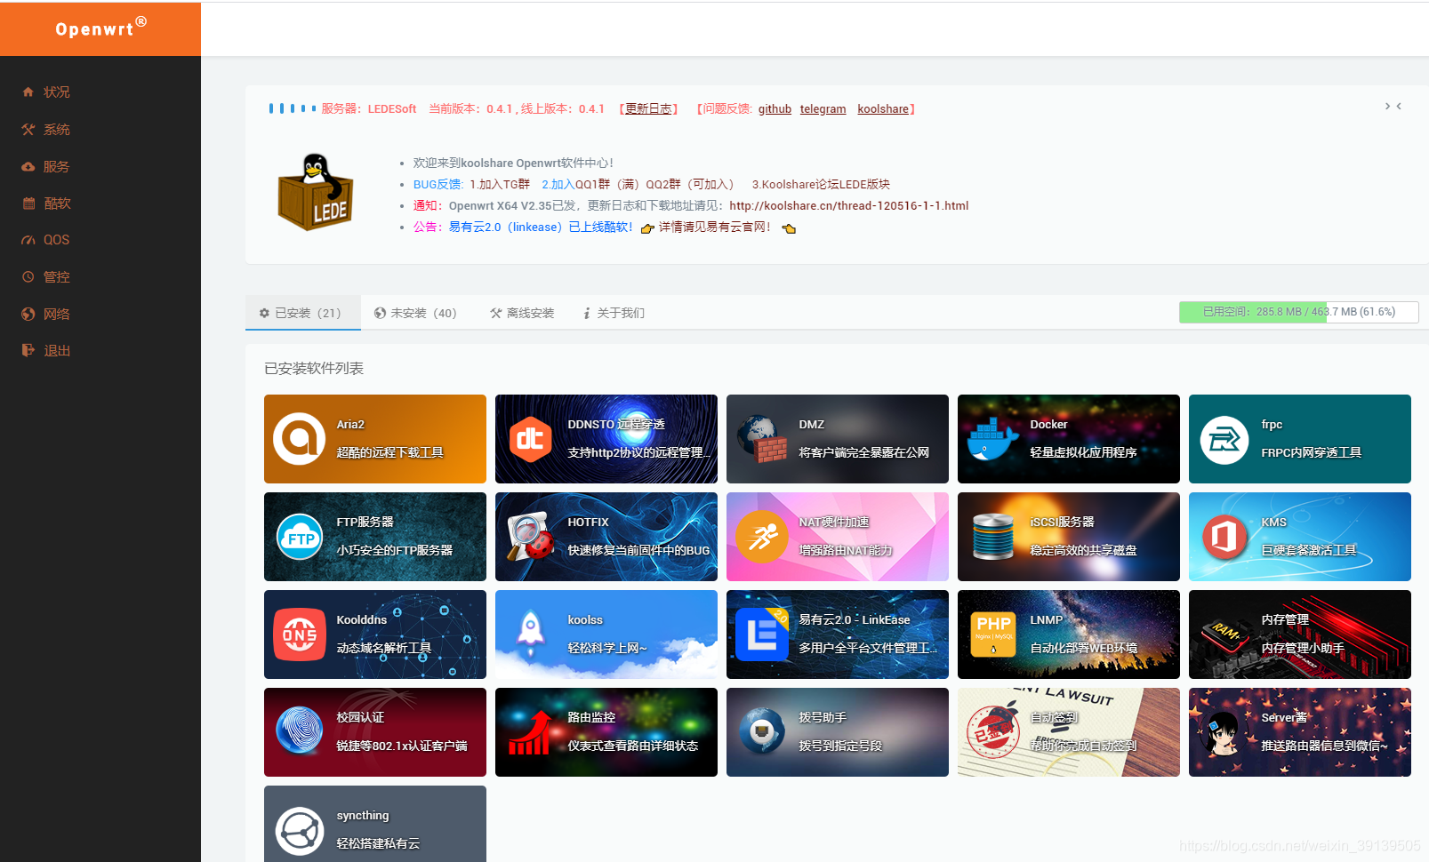This screenshot has width=1429, height=862.
Task: Collapse the announcement panel with arrows icon
Action: point(1393,107)
